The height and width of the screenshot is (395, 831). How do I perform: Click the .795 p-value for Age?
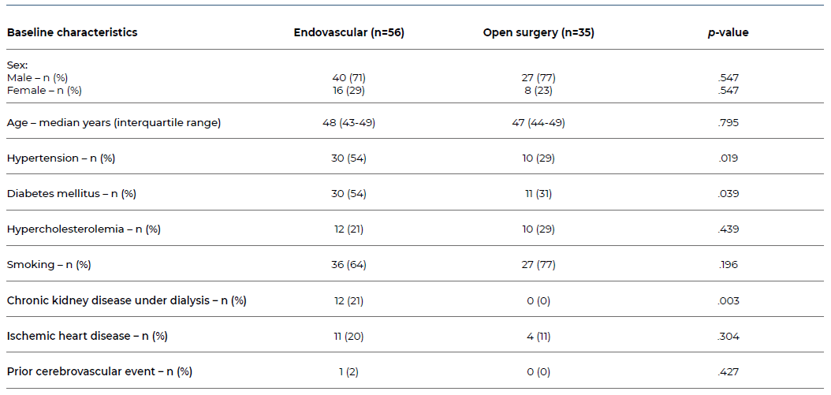(728, 123)
